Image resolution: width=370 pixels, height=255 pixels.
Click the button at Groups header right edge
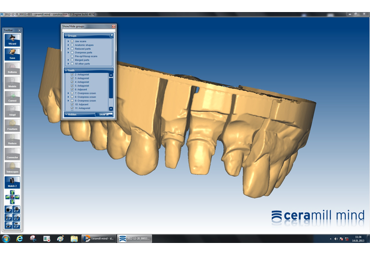tap(111, 35)
